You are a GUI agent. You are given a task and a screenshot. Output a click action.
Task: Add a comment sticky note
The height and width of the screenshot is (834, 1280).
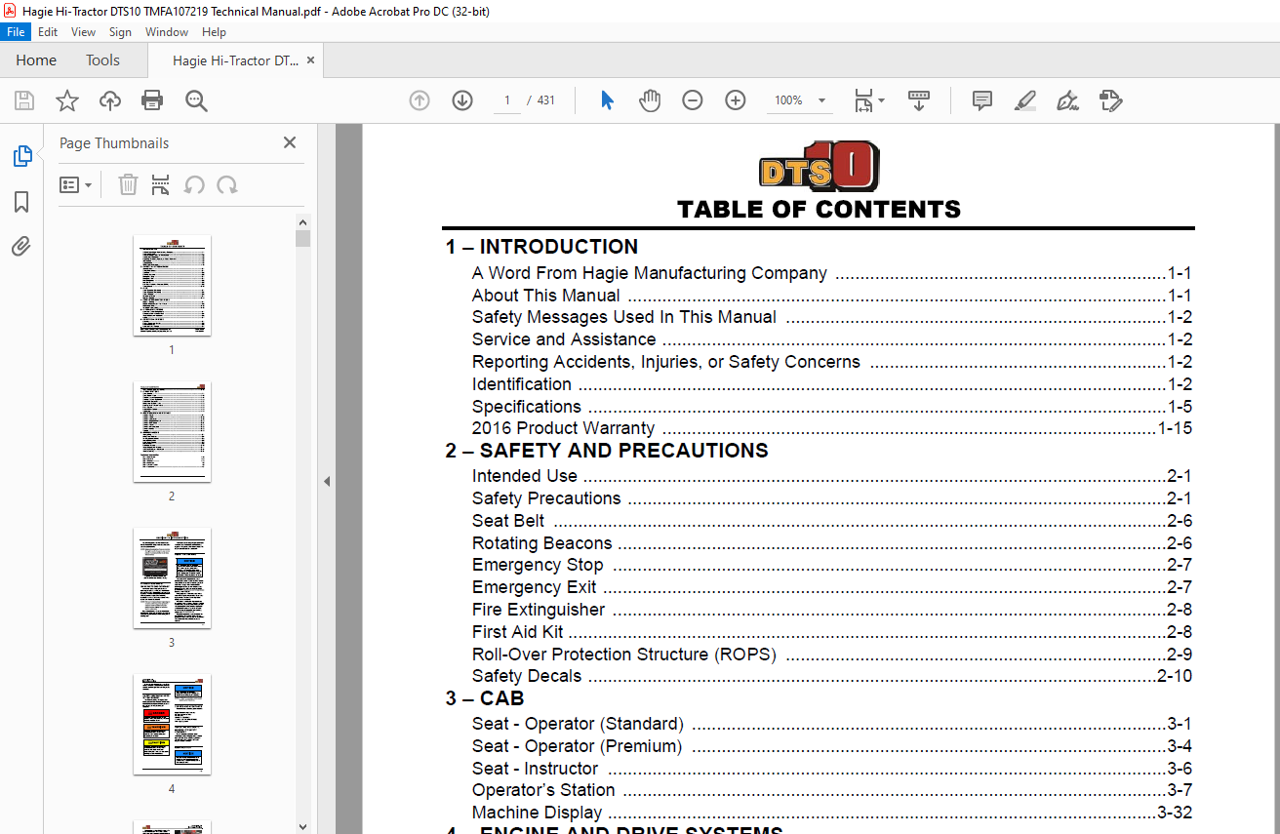click(982, 100)
